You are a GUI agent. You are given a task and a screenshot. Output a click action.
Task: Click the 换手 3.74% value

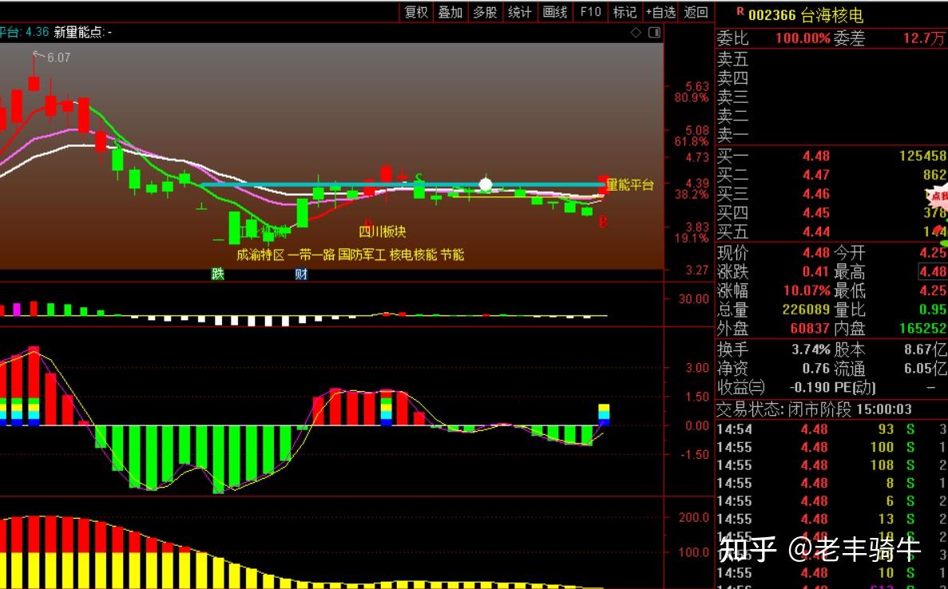point(811,350)
